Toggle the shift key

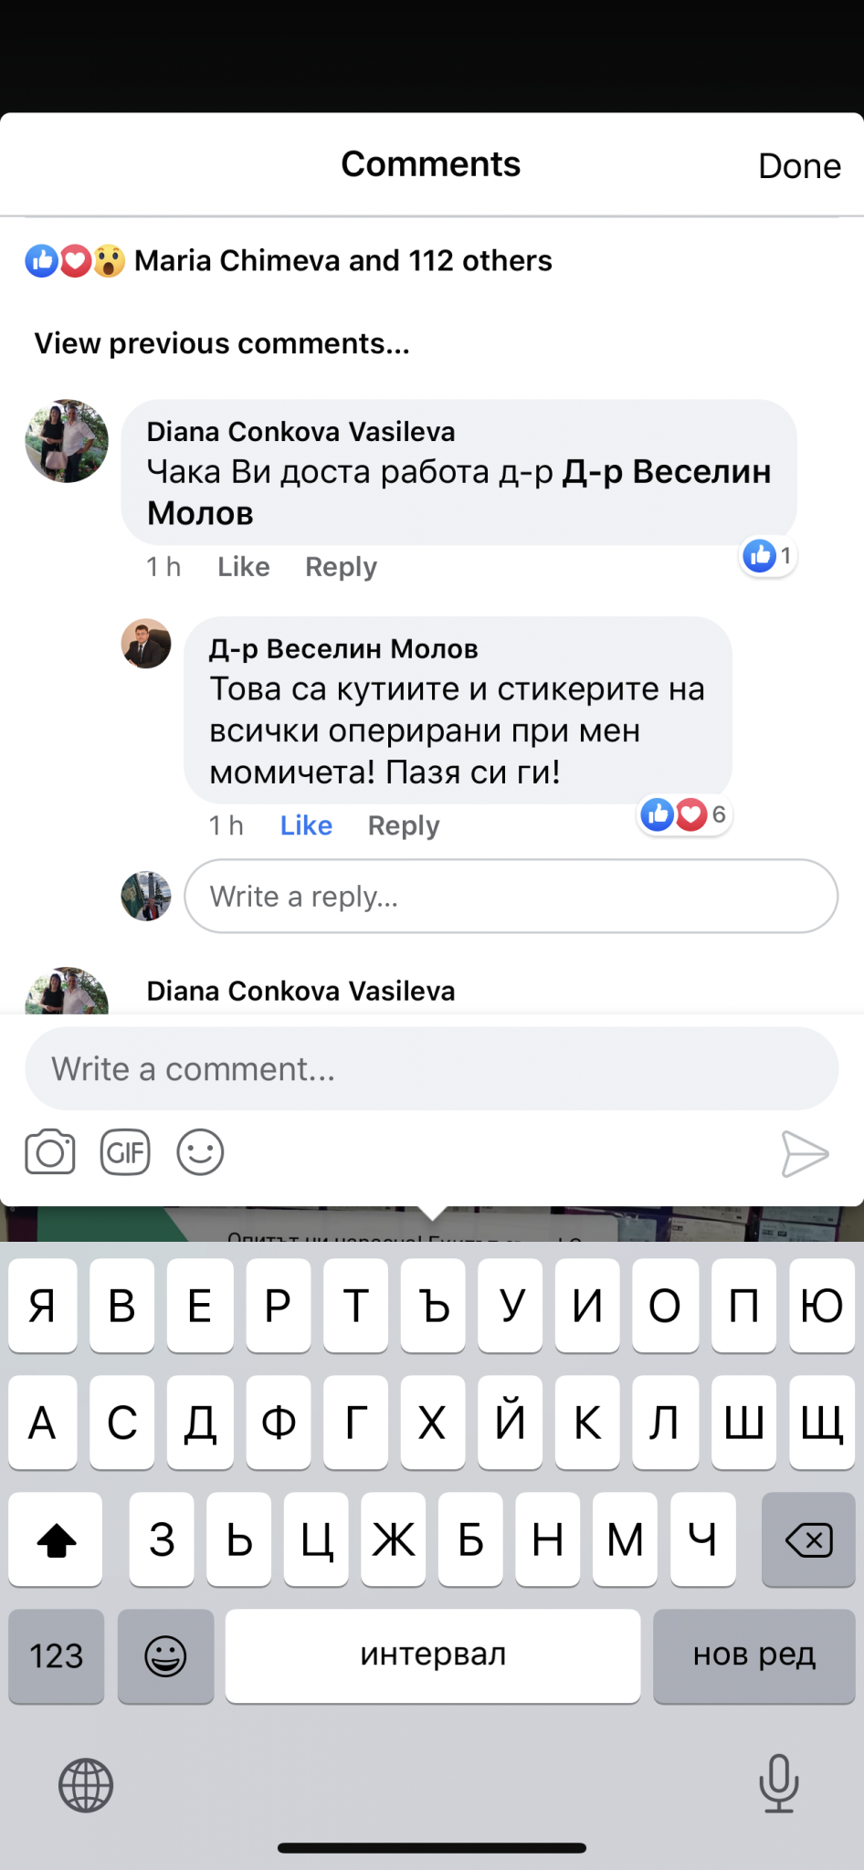click(56, 1539)
